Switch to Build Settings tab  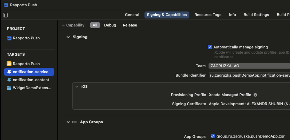(256, 15)
